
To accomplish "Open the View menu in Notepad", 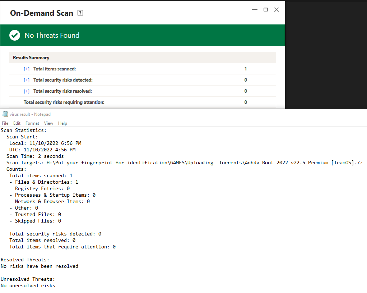I will [48, 123].
